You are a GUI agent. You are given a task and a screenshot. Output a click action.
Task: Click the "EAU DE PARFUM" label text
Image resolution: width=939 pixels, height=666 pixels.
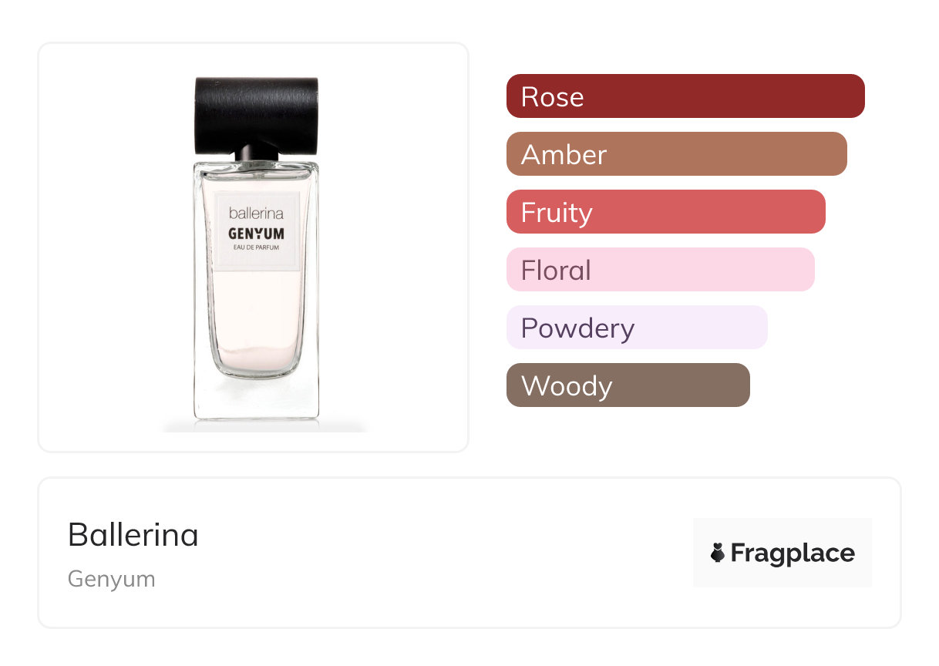point(257,247)
